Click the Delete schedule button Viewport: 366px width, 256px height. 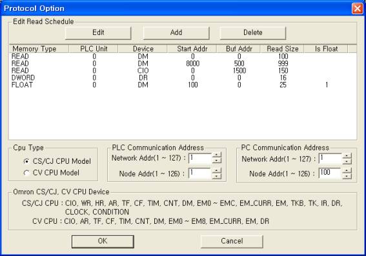tap(253, 33)
